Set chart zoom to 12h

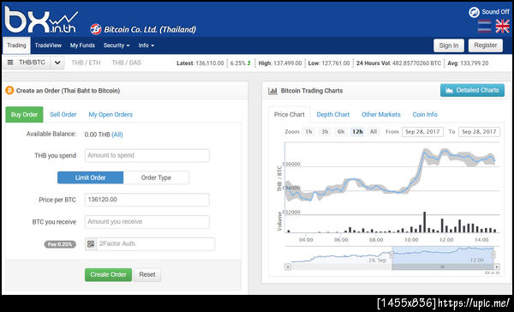pos(357,131)
